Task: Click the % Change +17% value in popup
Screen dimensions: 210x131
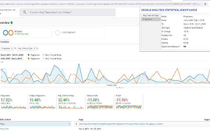Action: 186,31
